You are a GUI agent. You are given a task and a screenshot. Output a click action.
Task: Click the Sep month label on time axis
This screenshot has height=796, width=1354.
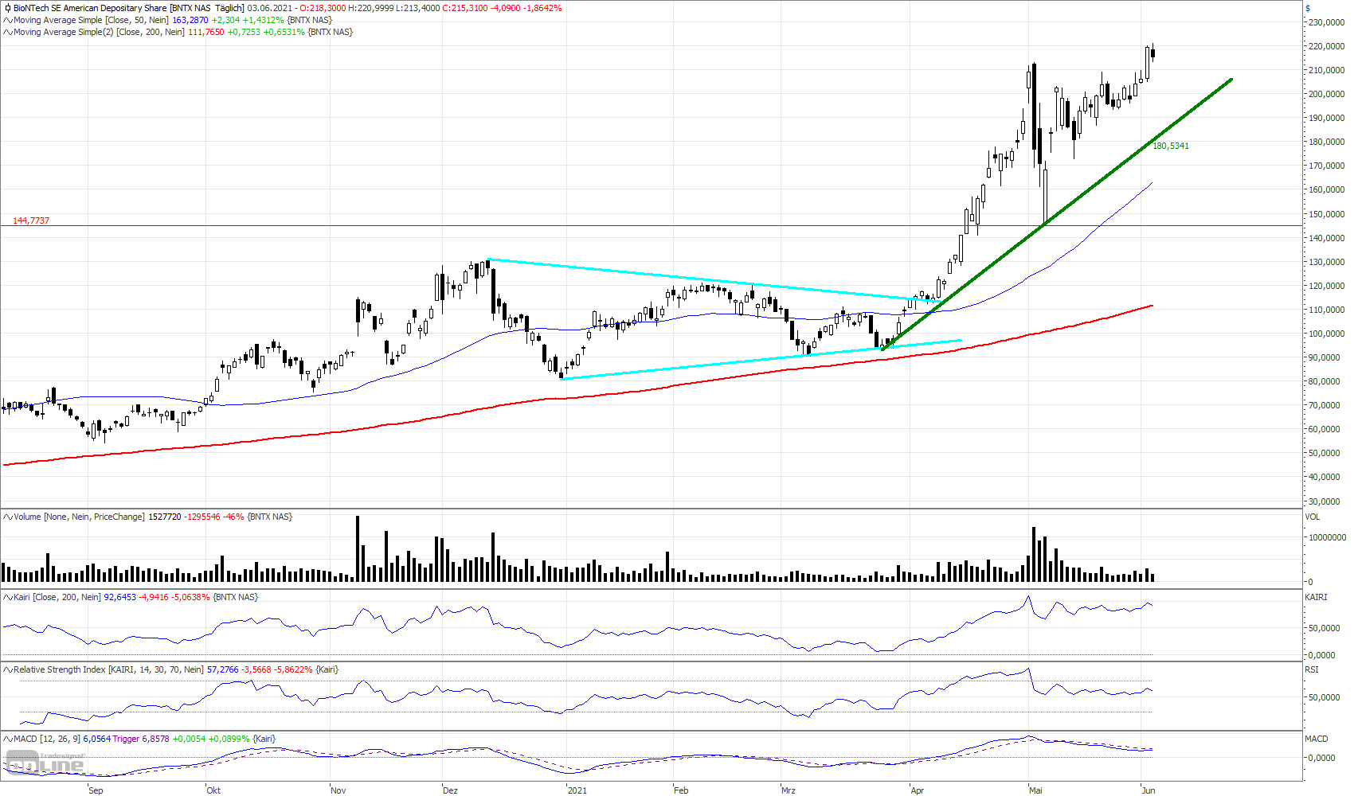click(x=96, y=790)
